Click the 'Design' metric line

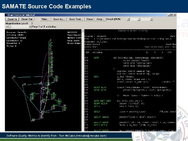11,46
